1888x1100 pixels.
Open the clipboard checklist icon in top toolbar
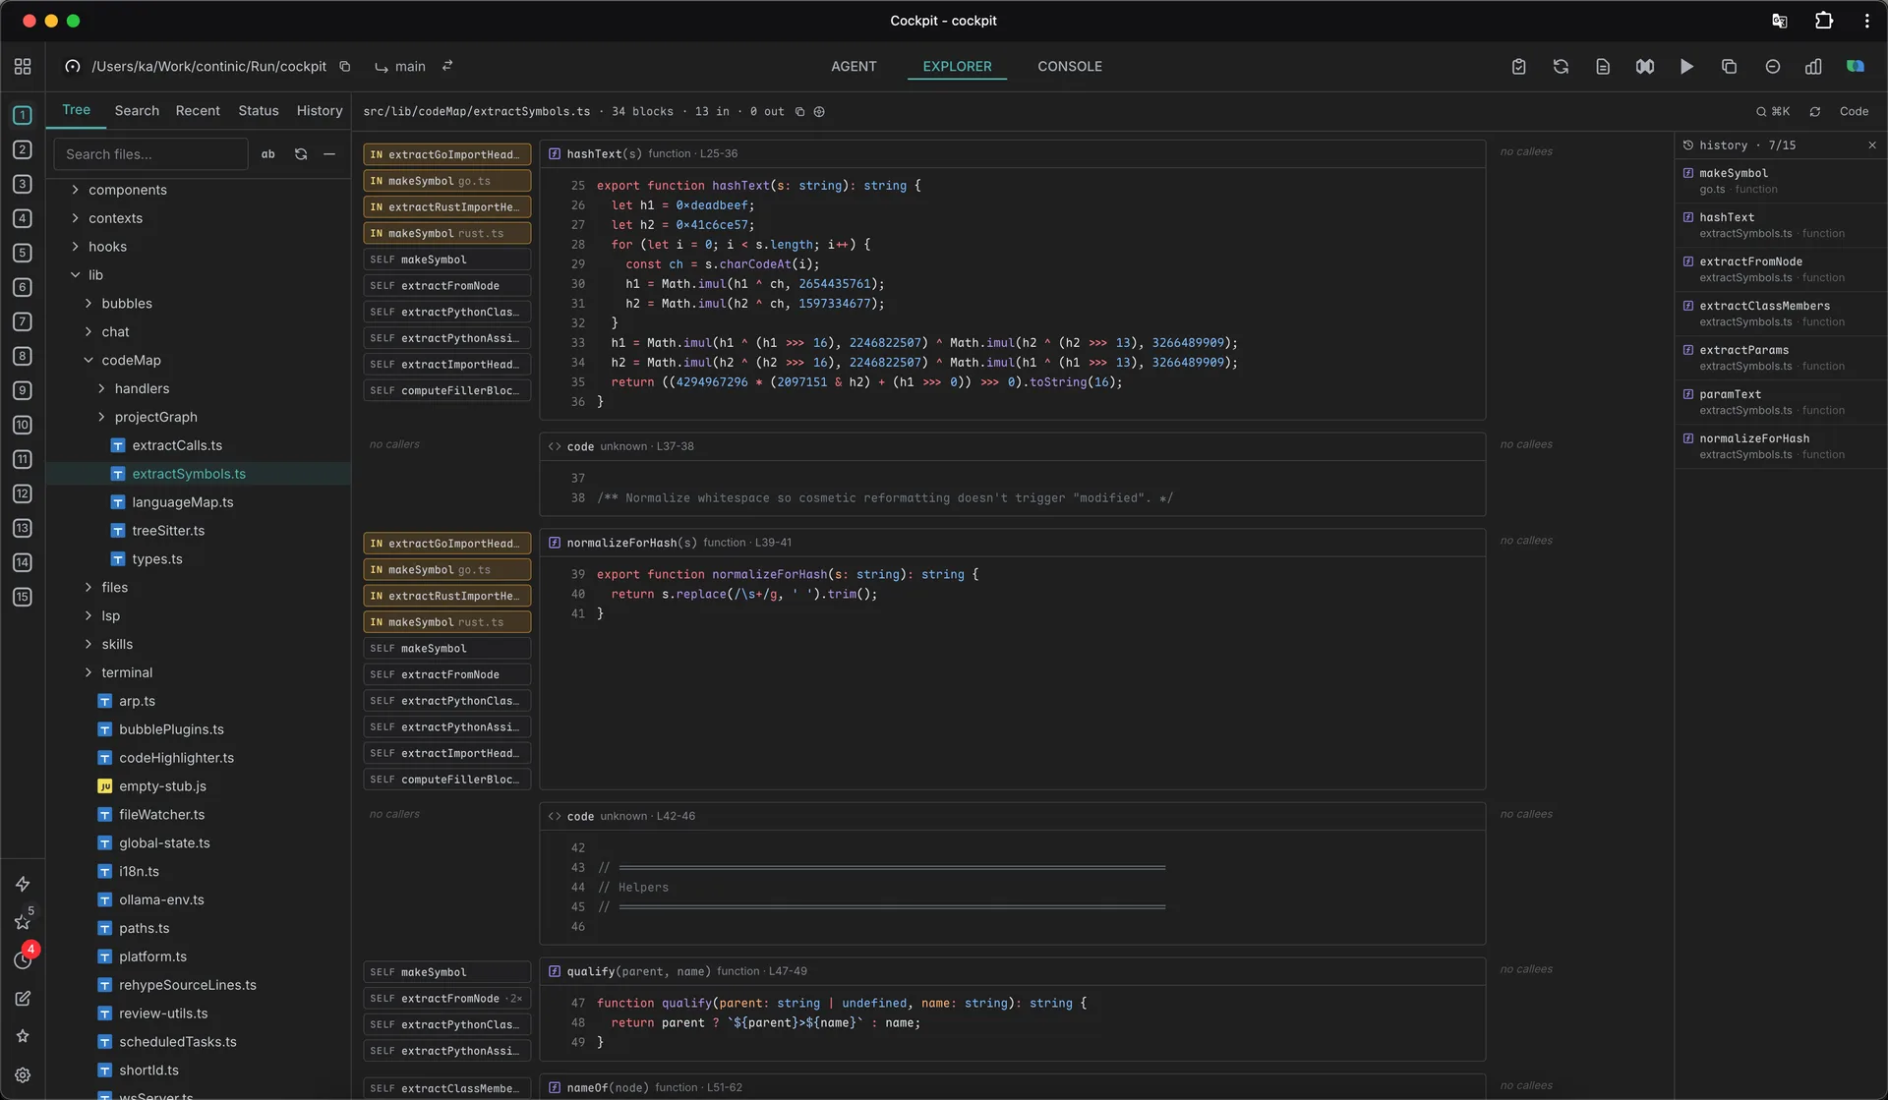tap(1518, 66)
